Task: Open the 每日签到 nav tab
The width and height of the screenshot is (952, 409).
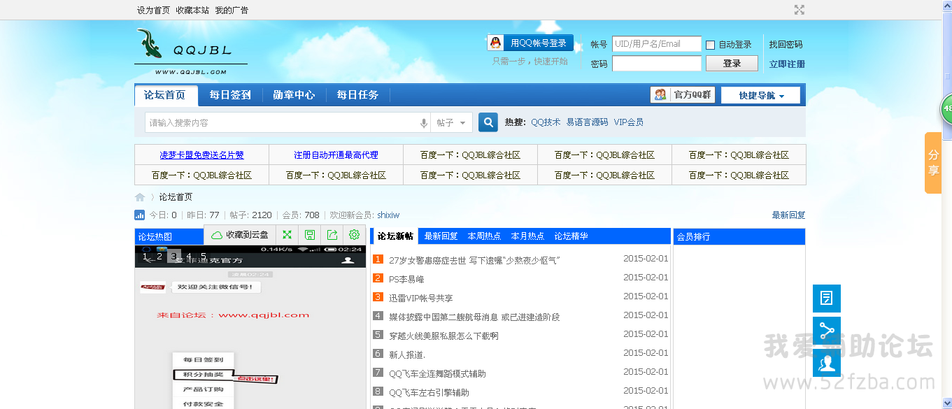Action: pos(230,95)
